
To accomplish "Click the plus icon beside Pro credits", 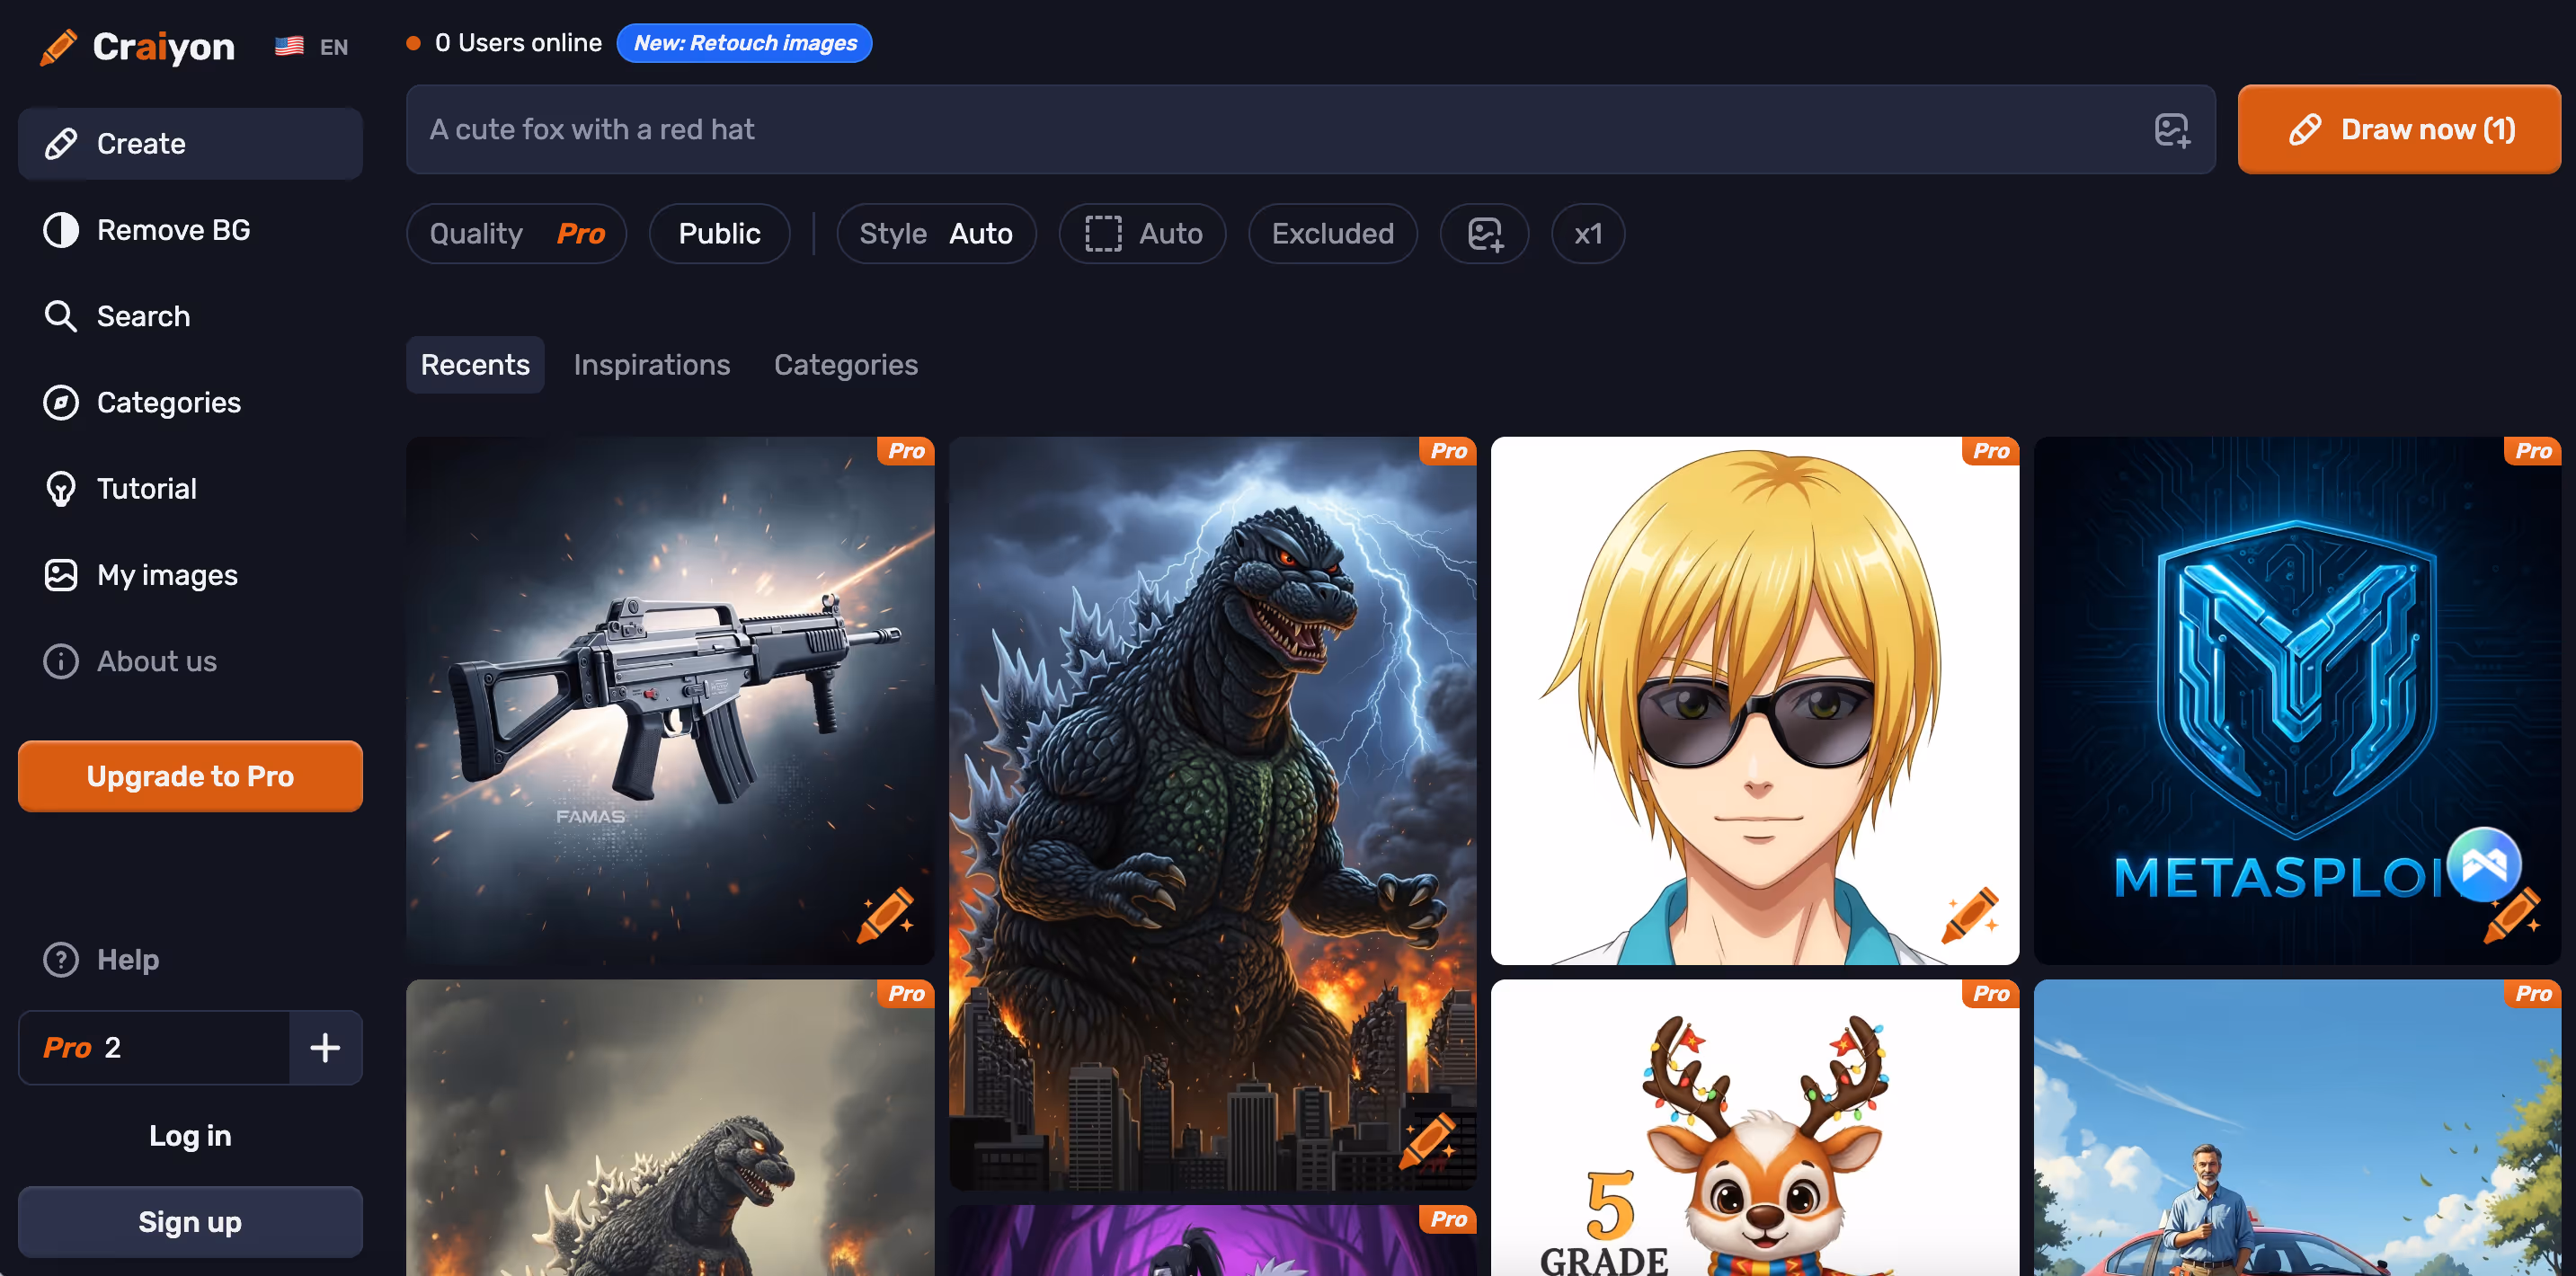I will [x=325, y=1047].
